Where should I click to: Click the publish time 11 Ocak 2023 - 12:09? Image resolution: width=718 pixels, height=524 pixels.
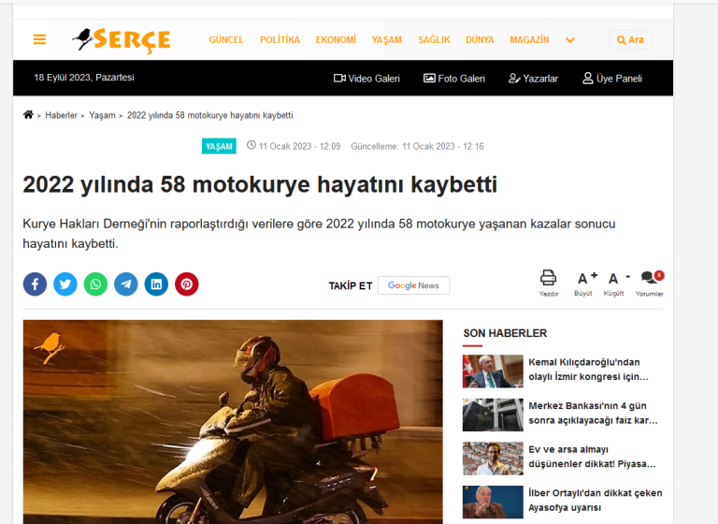(x=294, y=146)
